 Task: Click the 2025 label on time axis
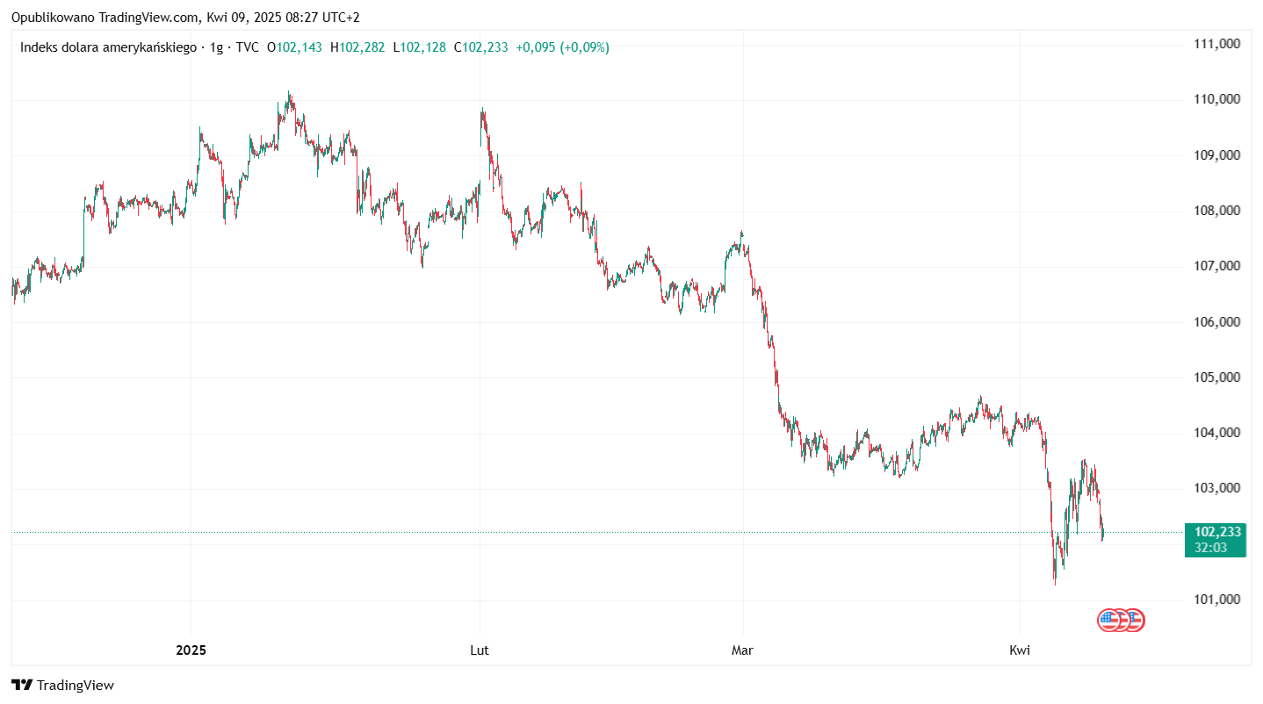(x=191, y=650)
